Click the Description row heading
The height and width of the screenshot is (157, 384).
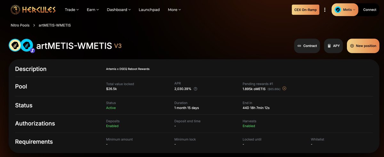(31, 69)
